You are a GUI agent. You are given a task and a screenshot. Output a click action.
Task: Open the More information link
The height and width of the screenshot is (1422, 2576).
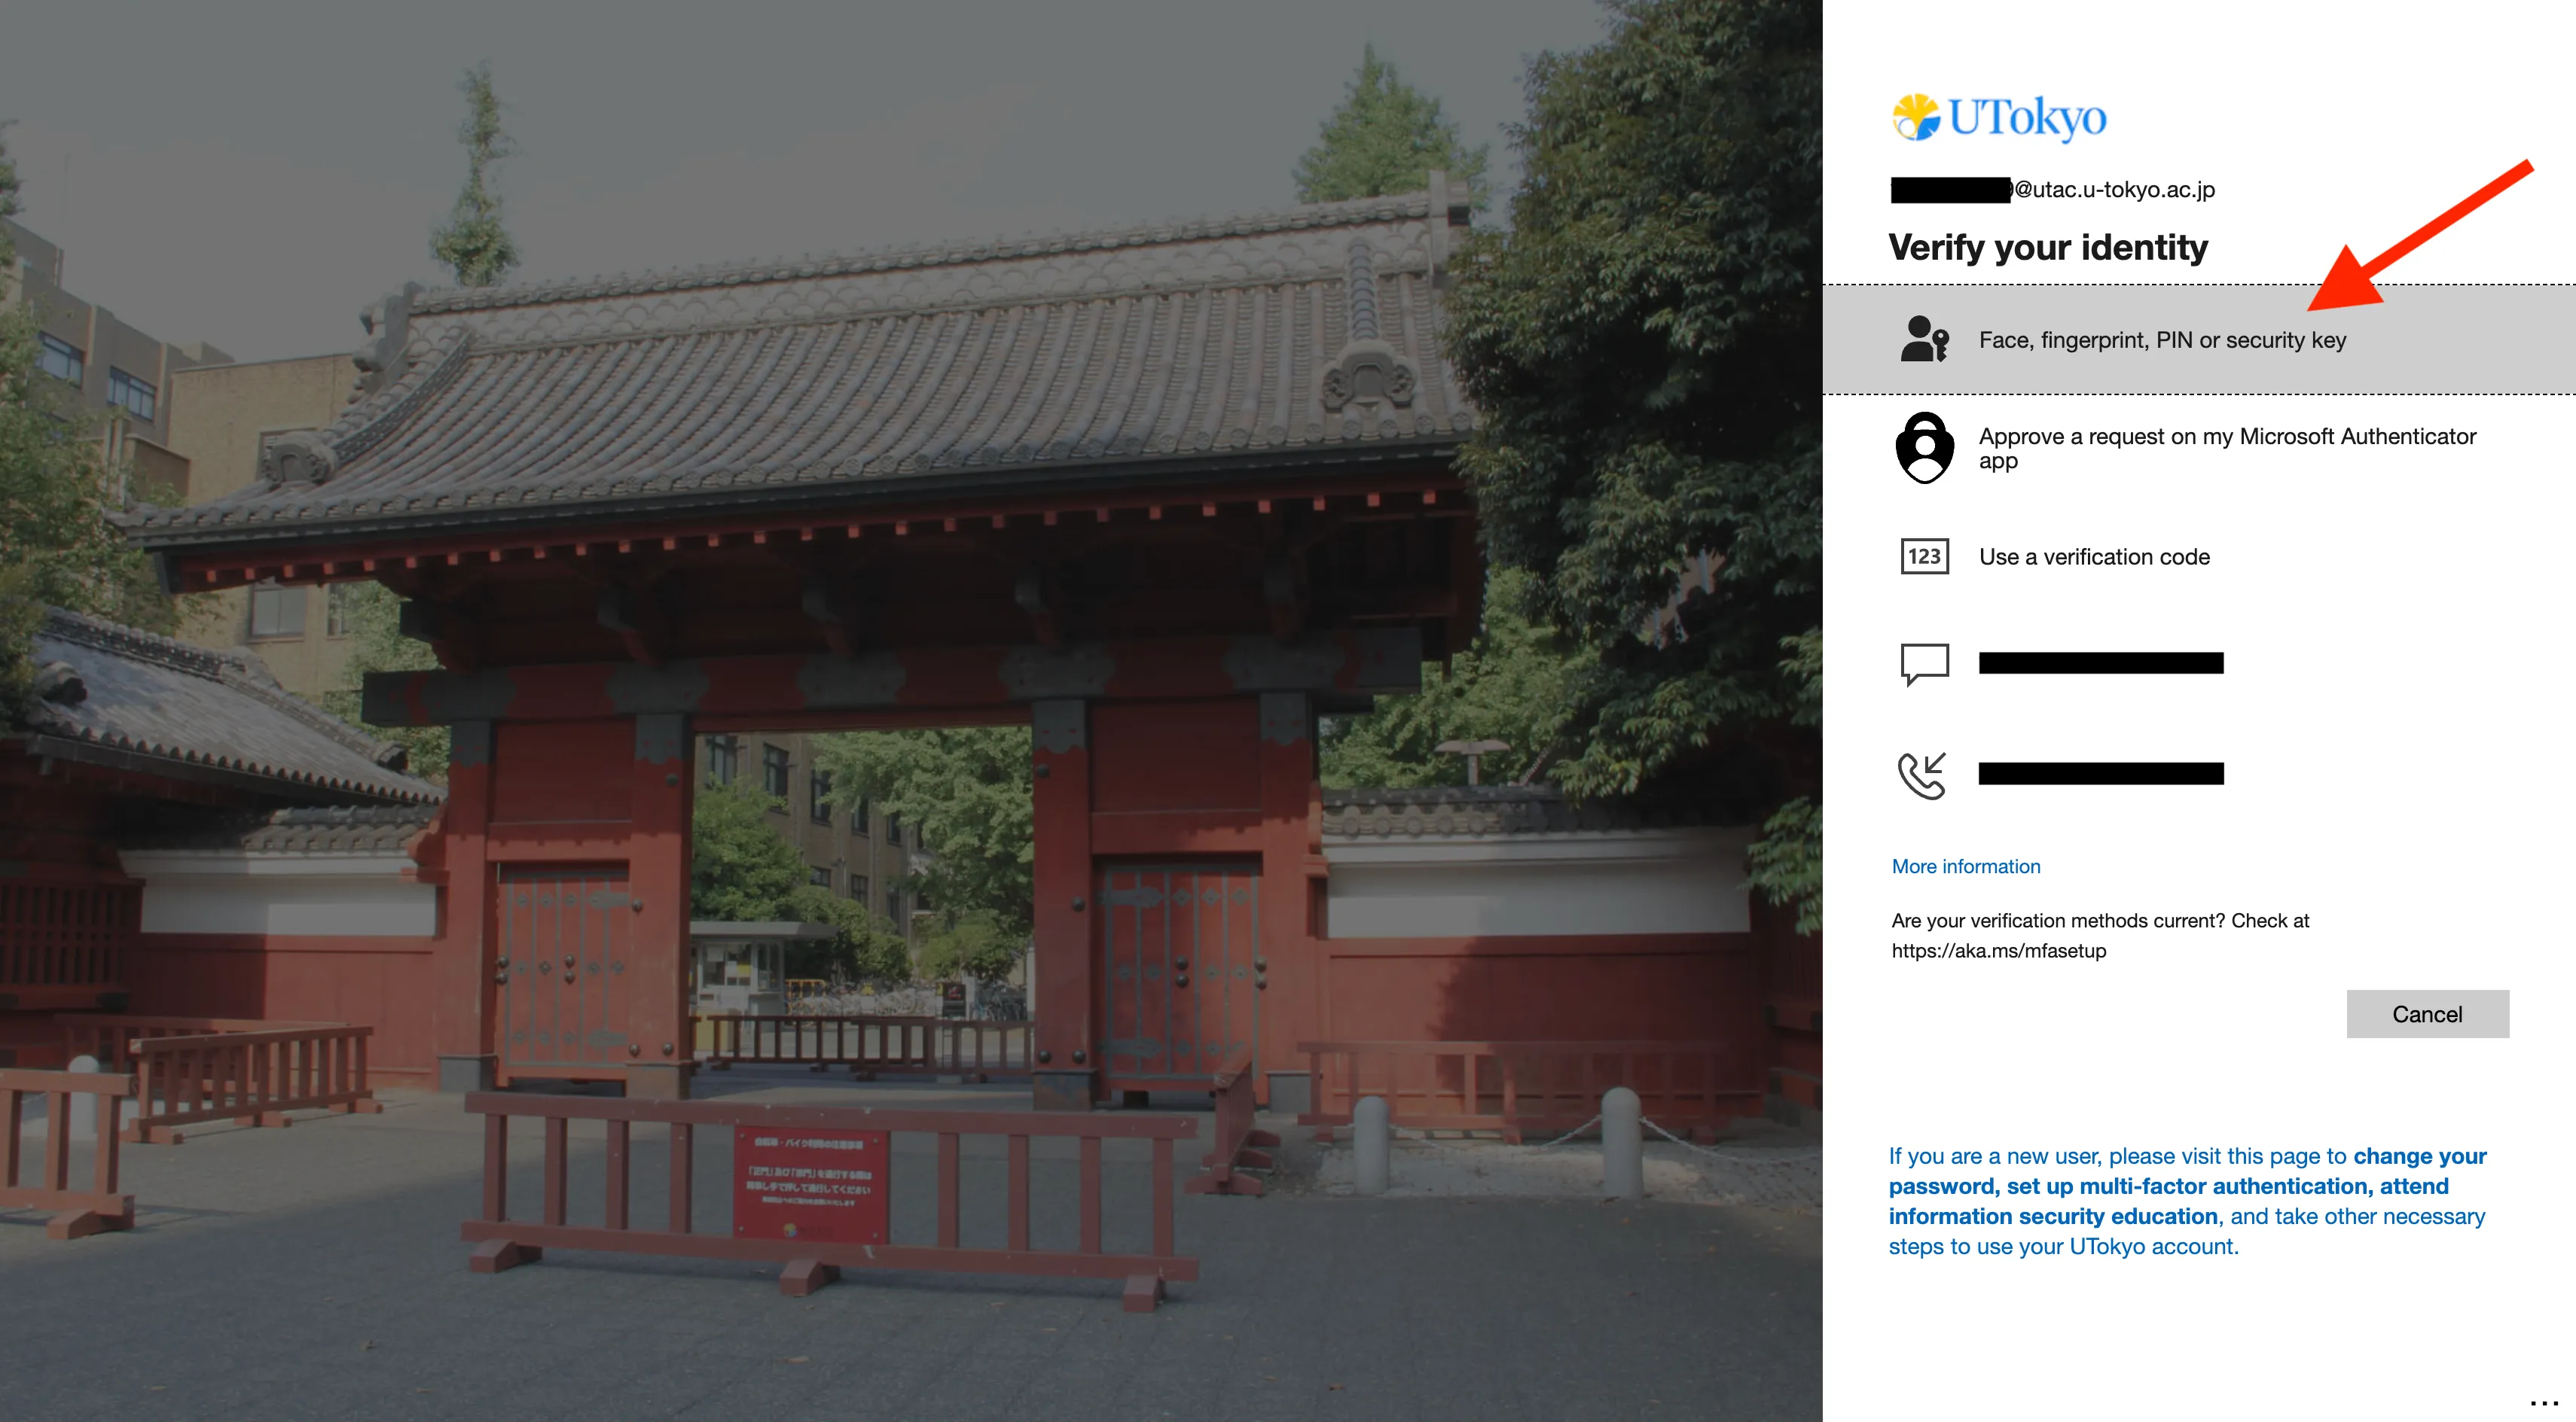click(x=1965, y=866)
